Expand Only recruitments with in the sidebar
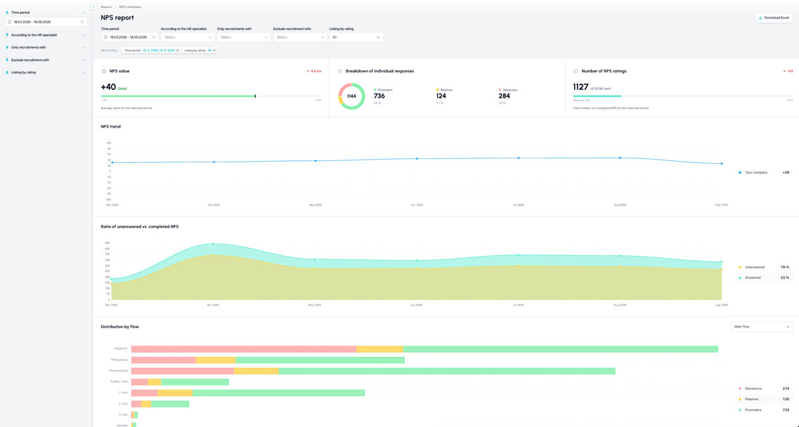799x427 pixels. pos(45,47)
